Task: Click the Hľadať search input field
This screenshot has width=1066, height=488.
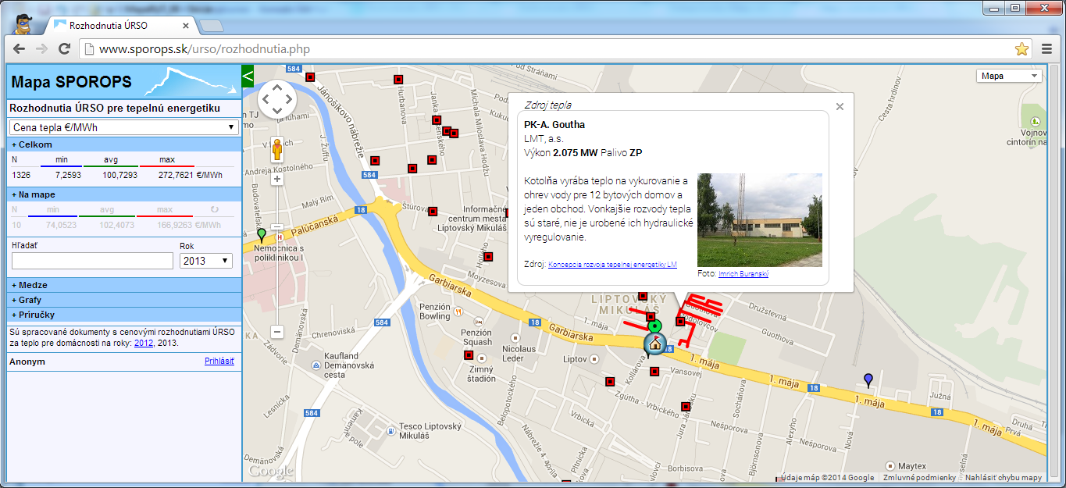Action: (92, 261)
